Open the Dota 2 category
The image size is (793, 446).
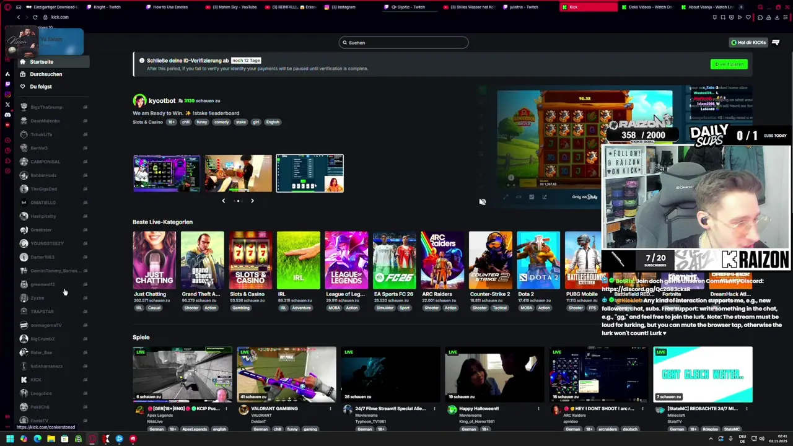[x=538, y=260]
